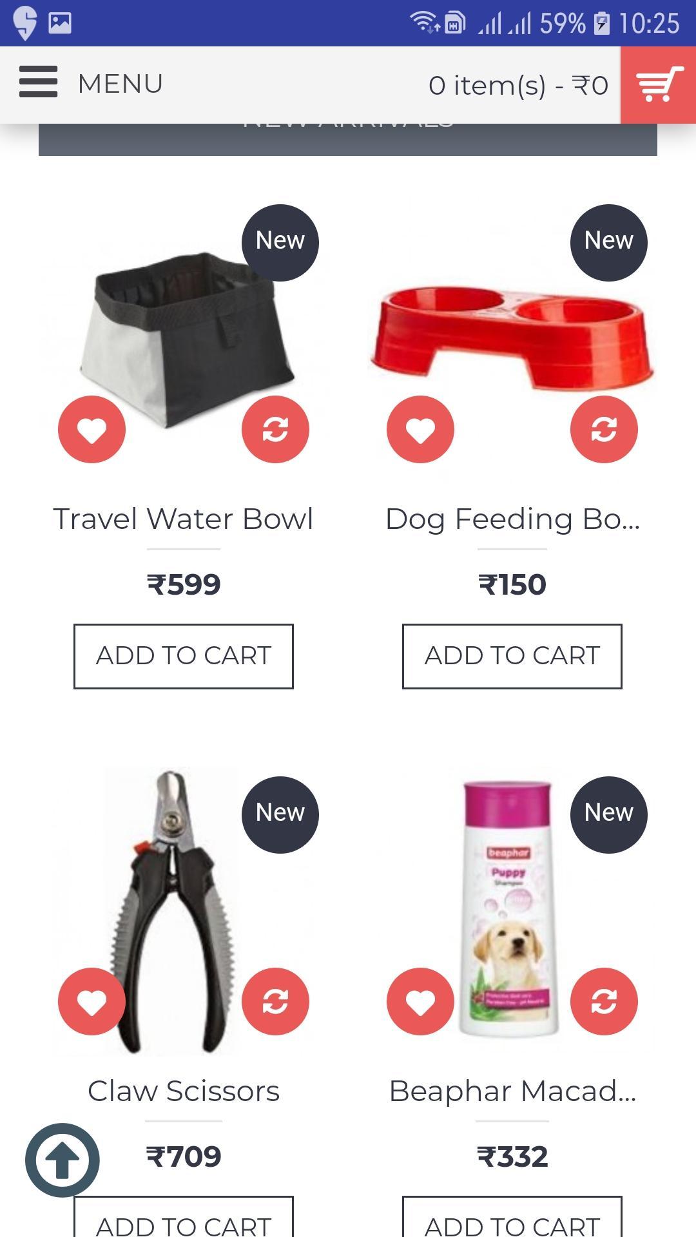The width and height of the screenshot is (696, 1237).
Task: Compare the Claw Scissors product
Action: tap(275, 1001)
